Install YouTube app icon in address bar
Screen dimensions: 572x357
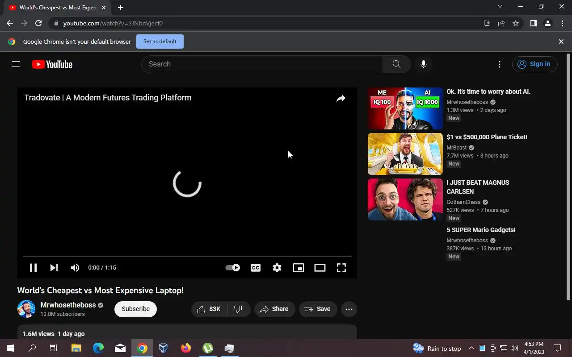[487, 23]
